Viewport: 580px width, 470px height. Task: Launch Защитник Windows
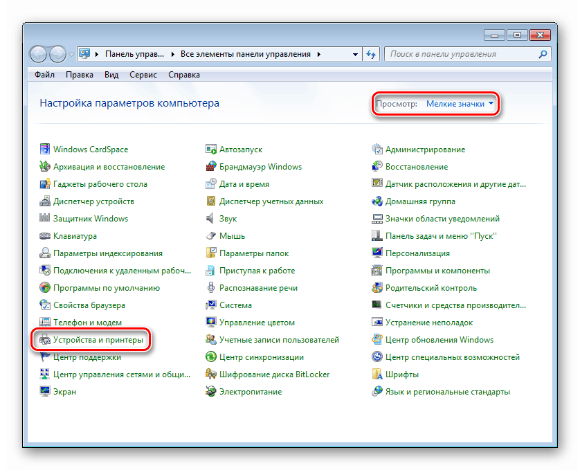tap(91, 218)
